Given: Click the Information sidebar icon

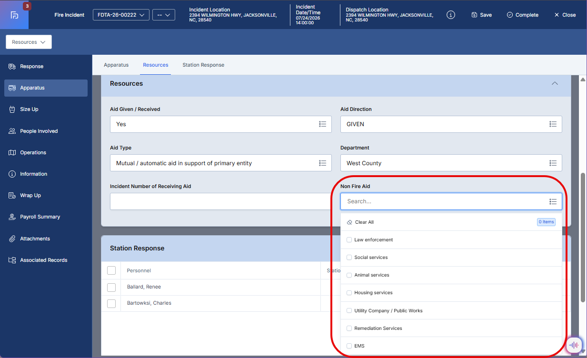Looking at the screenshot, I should click(x=12, y=174).
